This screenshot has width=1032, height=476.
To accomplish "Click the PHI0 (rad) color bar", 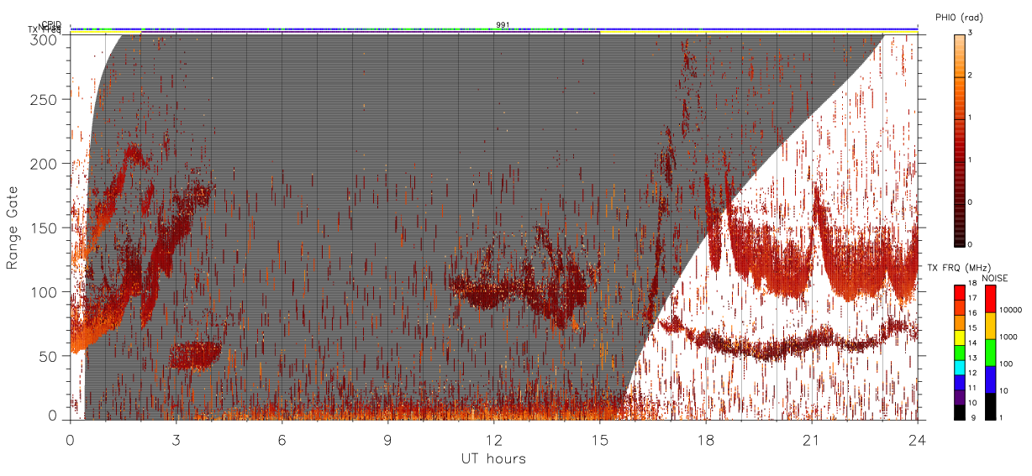I will tap(959, 140).
